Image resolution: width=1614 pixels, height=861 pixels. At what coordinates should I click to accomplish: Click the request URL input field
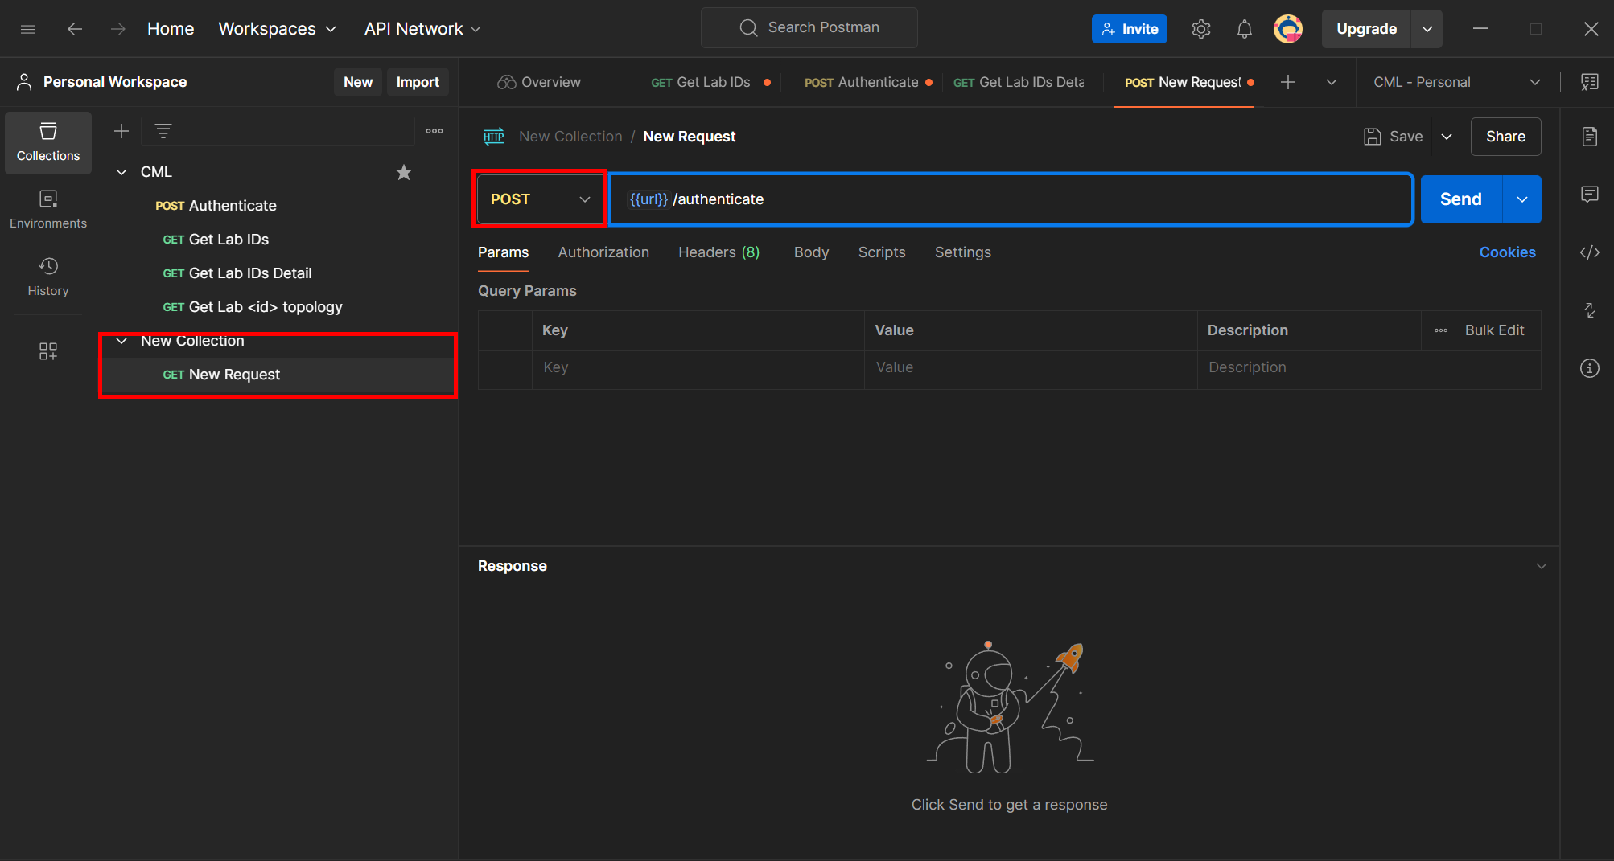coord(966,199)
